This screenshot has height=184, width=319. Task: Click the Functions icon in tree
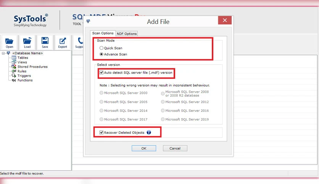click(14, 80)
